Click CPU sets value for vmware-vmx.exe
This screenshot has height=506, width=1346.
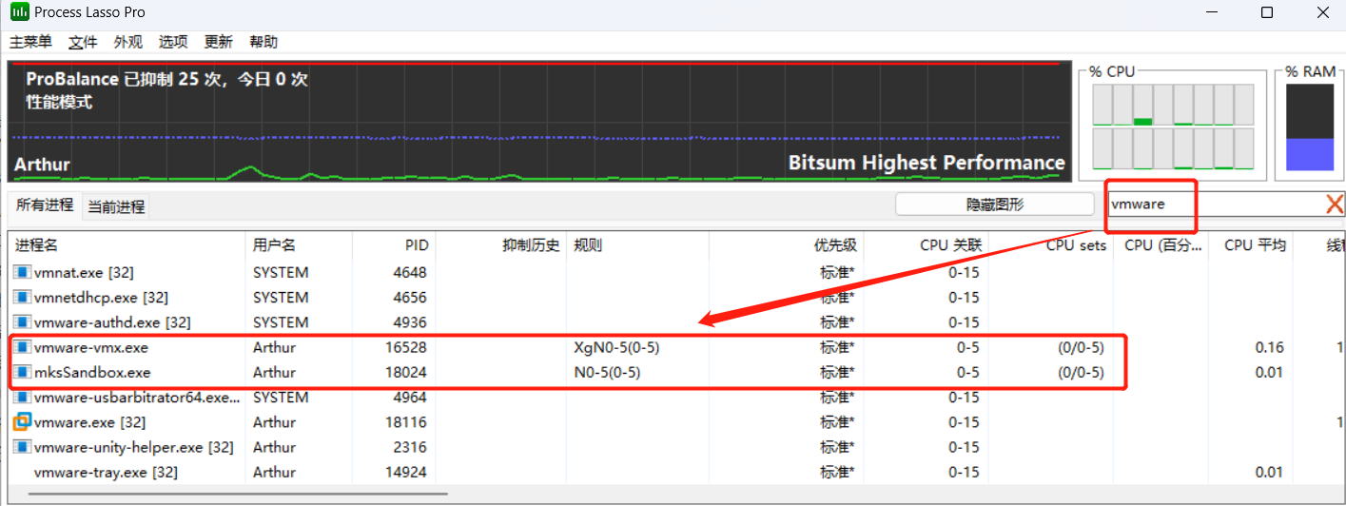[1081, 347]
